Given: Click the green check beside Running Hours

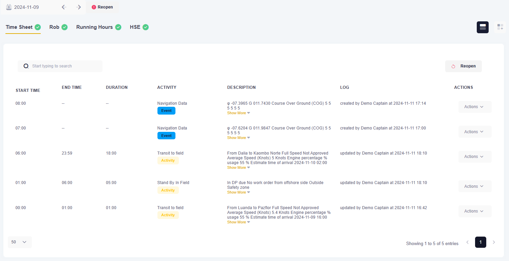Looking at the screenshot, I should click(118, 27).
